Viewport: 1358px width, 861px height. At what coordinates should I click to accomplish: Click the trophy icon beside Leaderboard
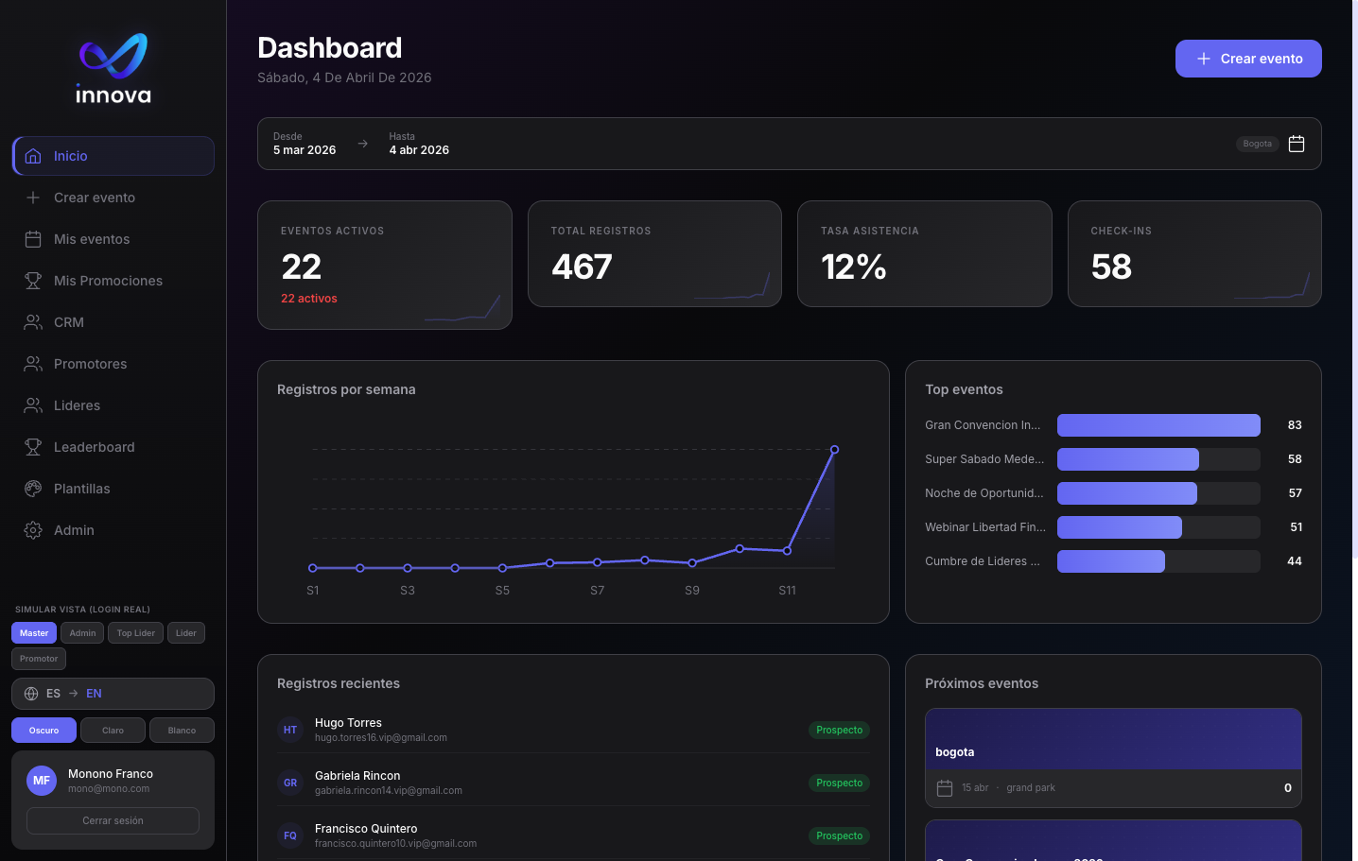pyautogui.click(x=33, y=447)
